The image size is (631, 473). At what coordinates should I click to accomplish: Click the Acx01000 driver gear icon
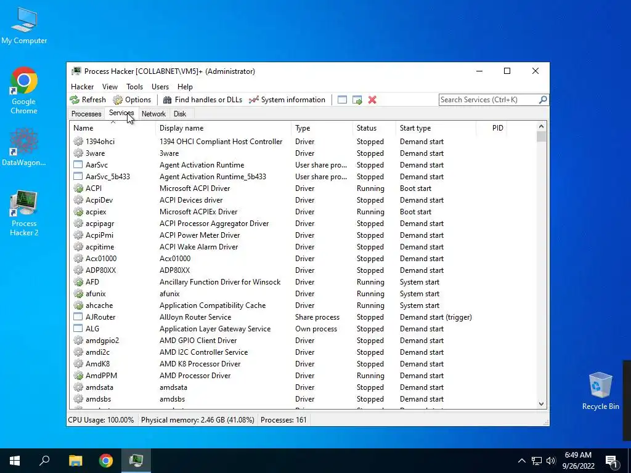pyautogui.click(x=78, y=258)
